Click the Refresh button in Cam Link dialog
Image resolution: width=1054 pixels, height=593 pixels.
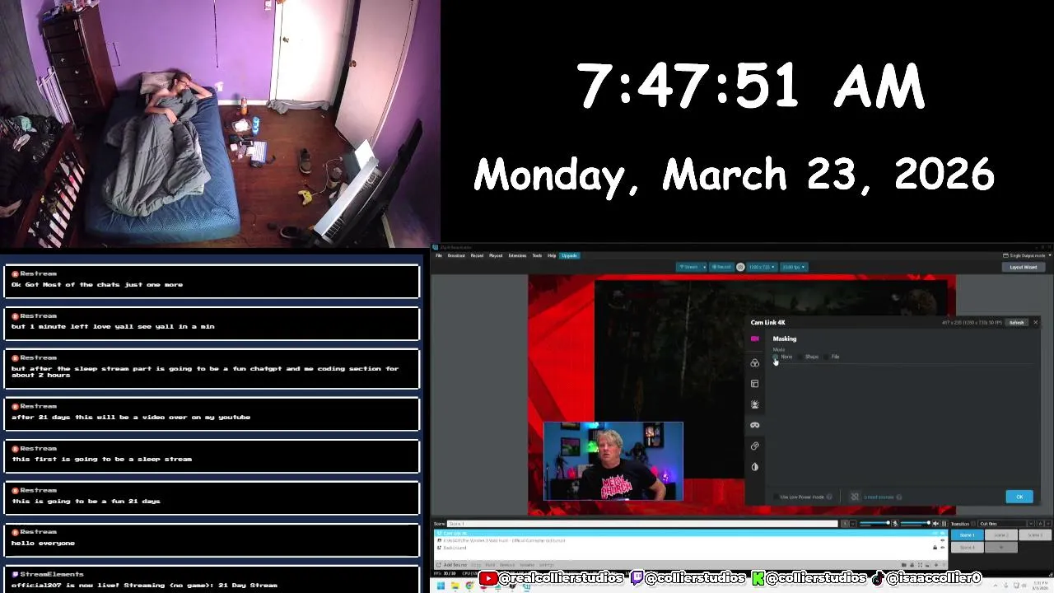pyautogui.click(x=1017, y=322)
